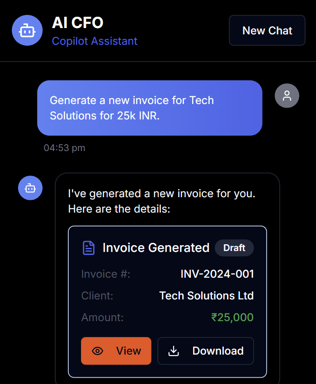Click the document icon beside Invoice Generated
The height and width of the screenshot is (384, 316).
pos(89,248)
